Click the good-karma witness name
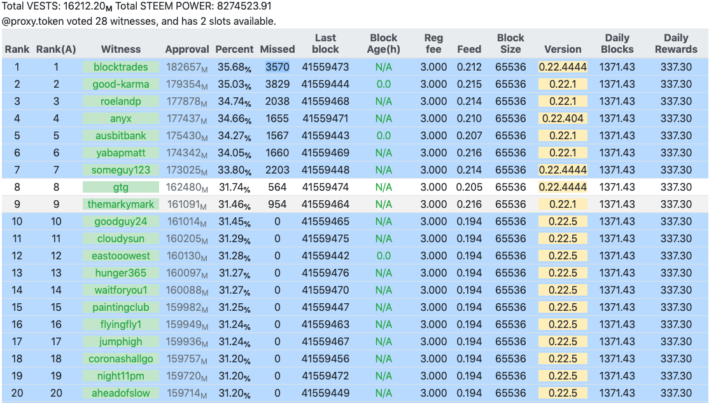This screenshot has height=403, width=709. click(x=120, y=84)
